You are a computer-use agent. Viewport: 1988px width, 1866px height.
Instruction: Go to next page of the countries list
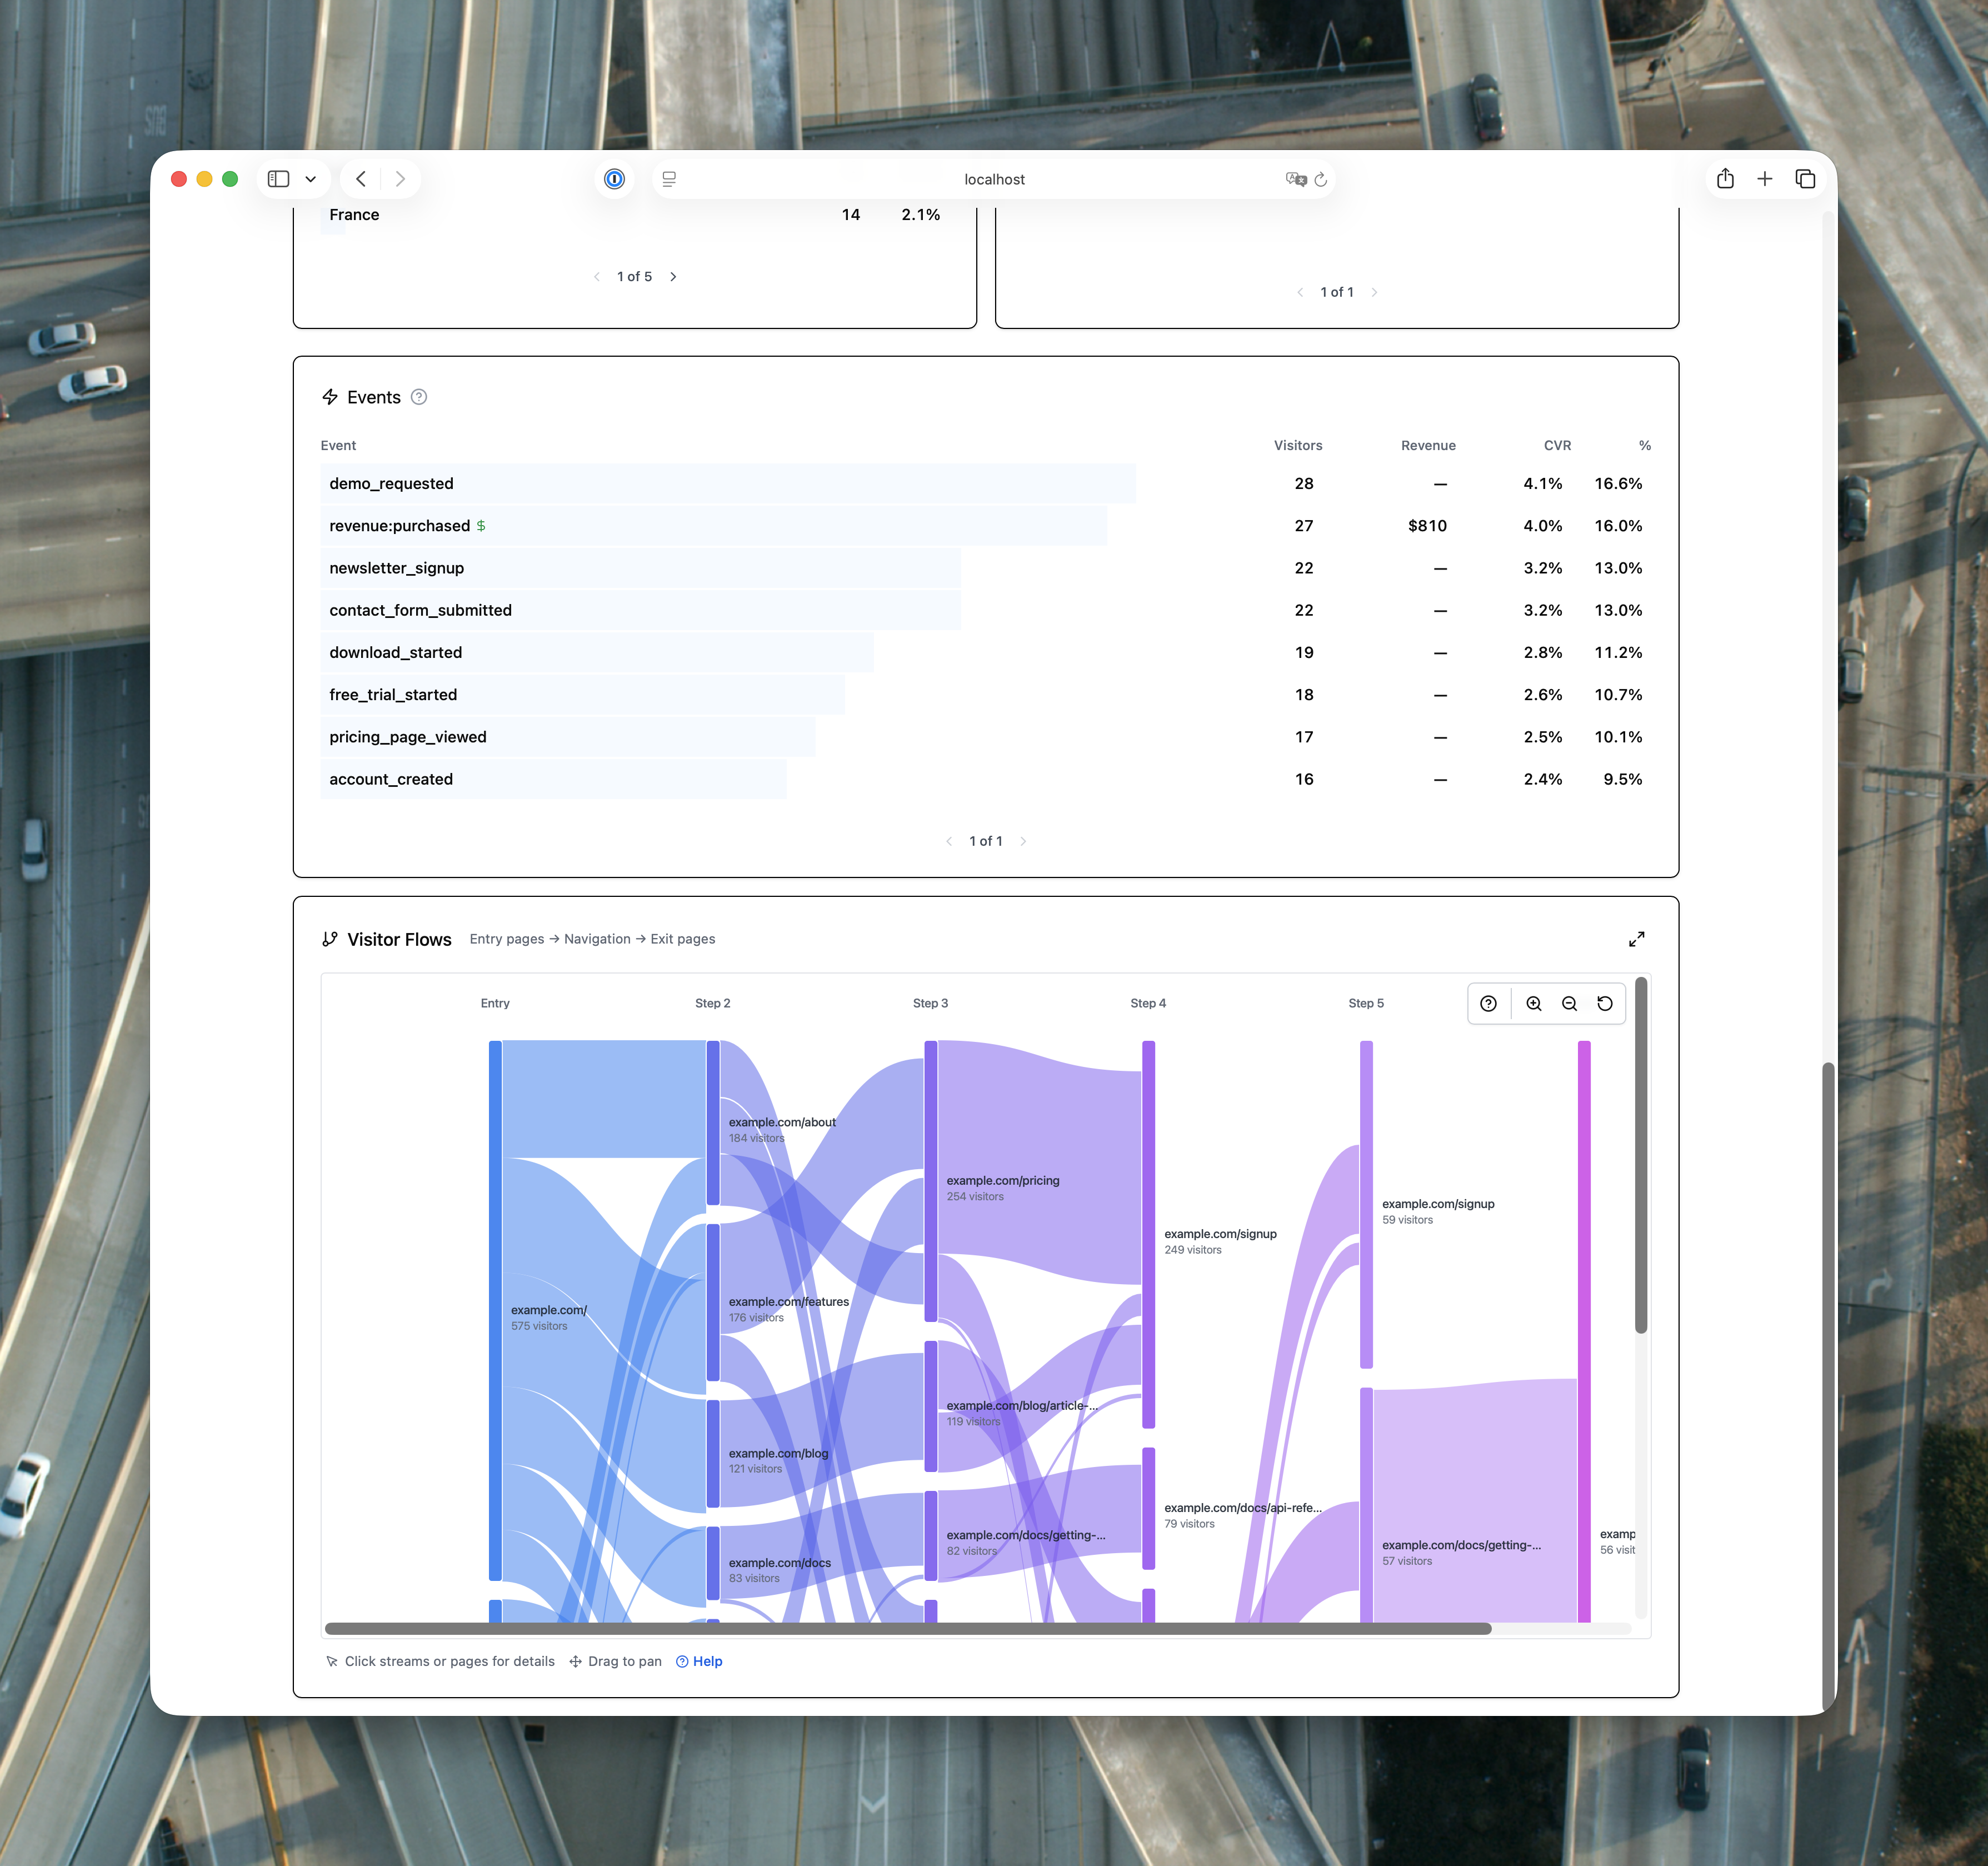673,277
